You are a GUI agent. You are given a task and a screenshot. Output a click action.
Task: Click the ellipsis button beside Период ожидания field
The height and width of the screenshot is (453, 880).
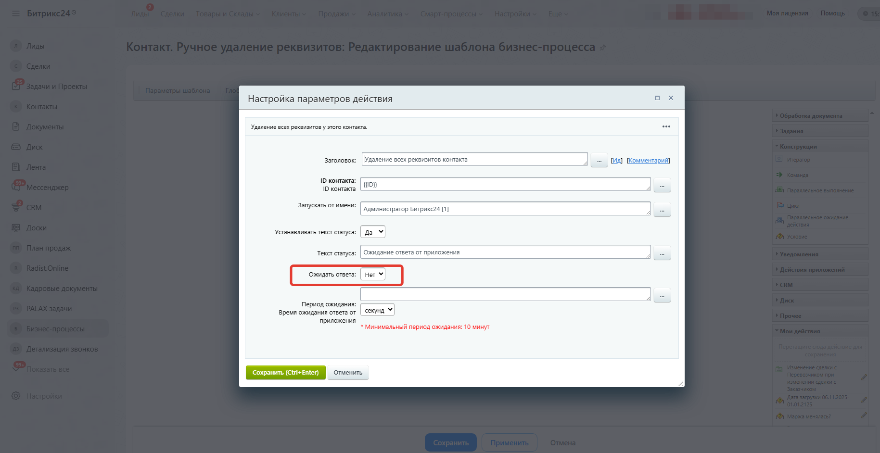click(x=662, y=295)
